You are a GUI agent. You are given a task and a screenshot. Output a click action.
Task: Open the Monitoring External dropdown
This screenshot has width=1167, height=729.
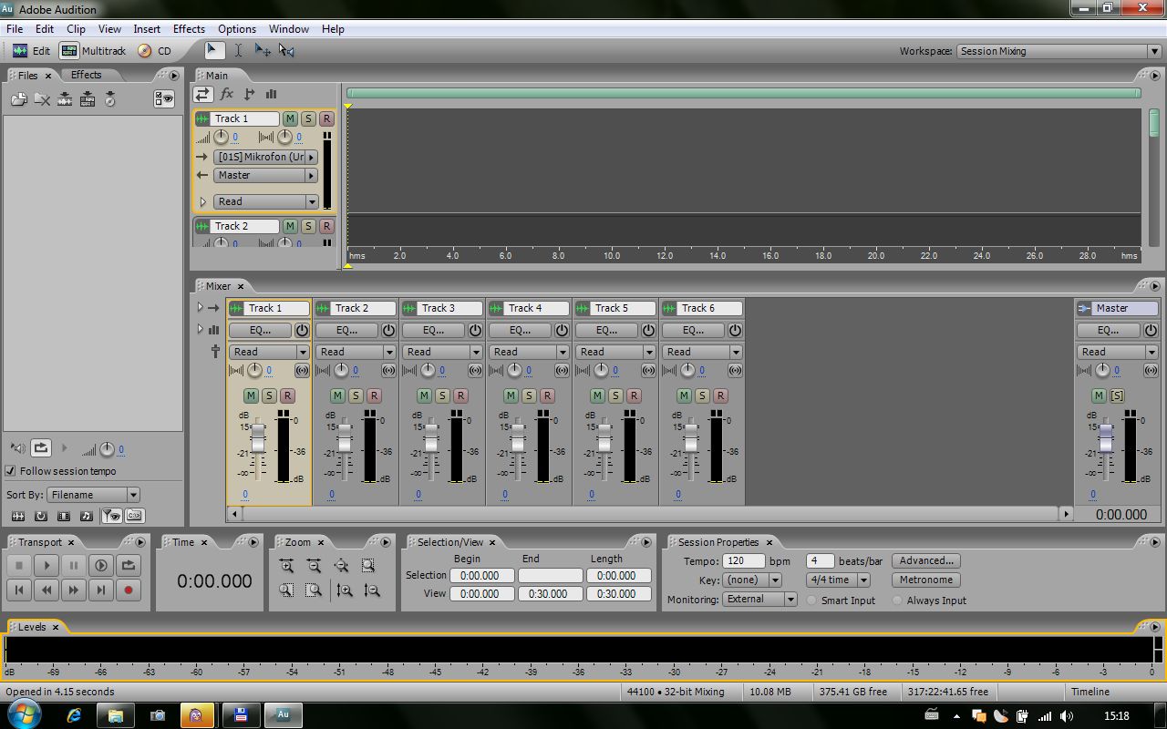(x=760, y=599)
